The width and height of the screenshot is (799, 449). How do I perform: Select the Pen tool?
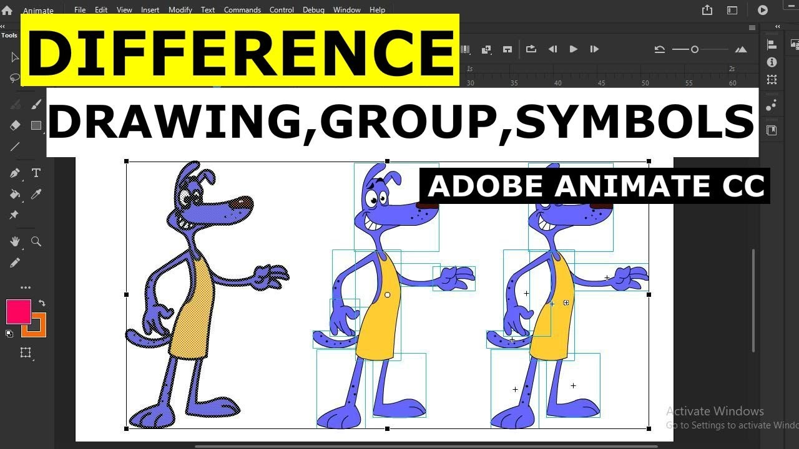15,173
